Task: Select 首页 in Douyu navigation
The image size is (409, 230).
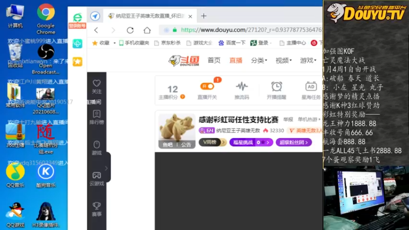Action: click(214, 60)
